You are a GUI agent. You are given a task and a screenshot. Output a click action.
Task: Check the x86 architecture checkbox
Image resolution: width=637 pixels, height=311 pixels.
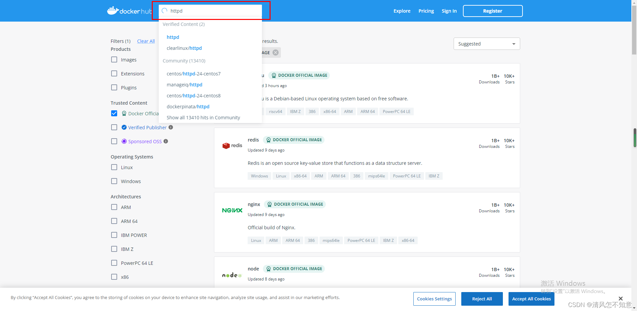click(x=114, y=277)
